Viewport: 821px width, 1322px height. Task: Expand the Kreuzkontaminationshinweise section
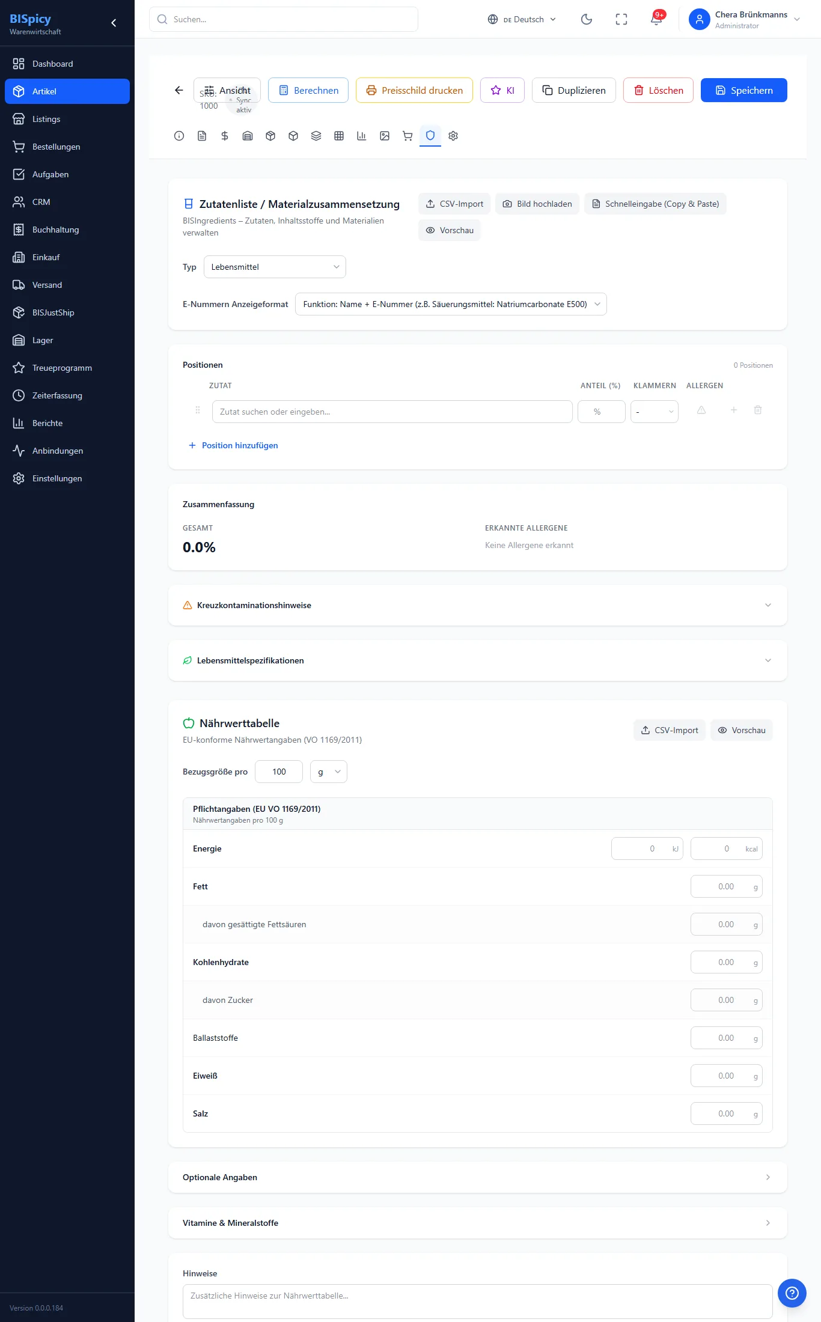coord(478,605)
